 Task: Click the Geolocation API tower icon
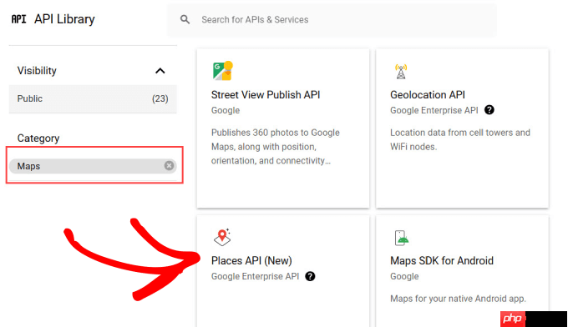pyautogui.click(x=401, y=71)
